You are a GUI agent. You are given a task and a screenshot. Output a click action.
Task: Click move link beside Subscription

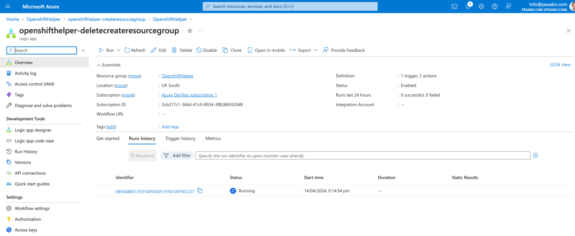pos(128,95)
